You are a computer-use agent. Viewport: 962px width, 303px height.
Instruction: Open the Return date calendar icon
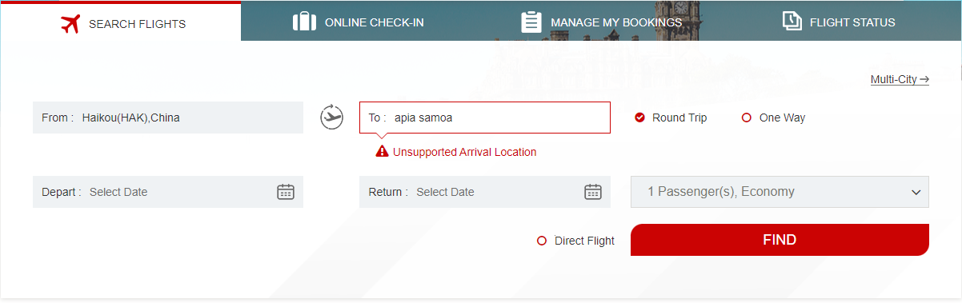(x=593, y=192)
